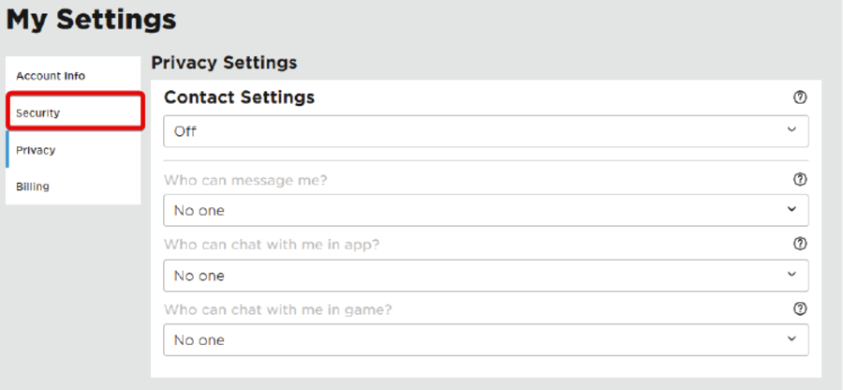View help for 'Who can chat with me in game?'
The image size is (843, 390).
(x=800, y=308)
